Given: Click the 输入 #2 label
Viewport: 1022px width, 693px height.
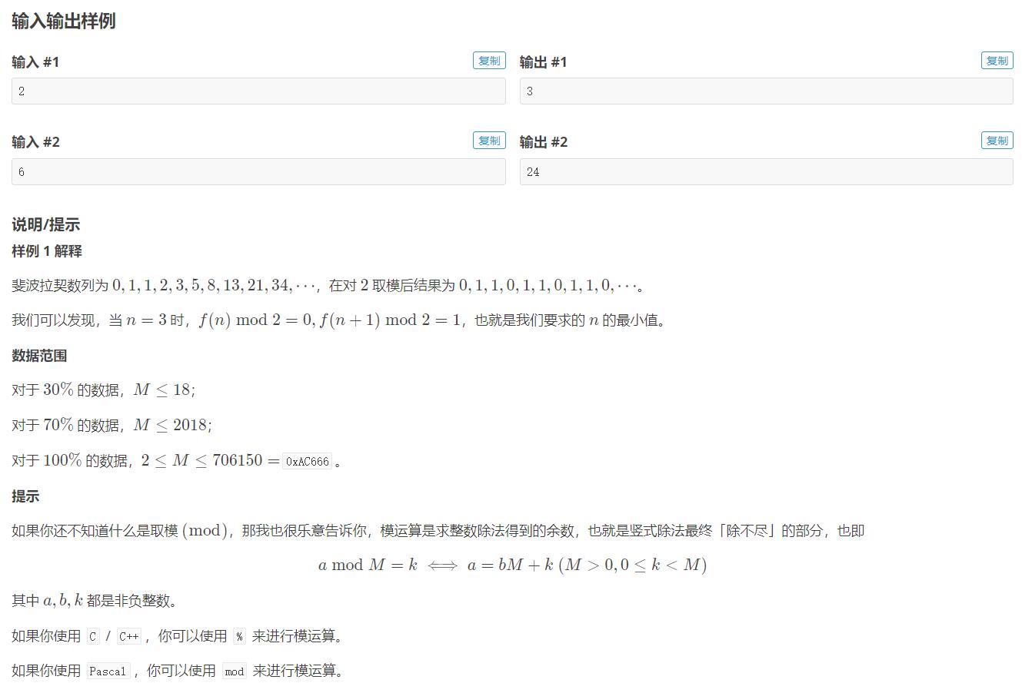Looking at the screenshot, I should [x=35, y=141].
